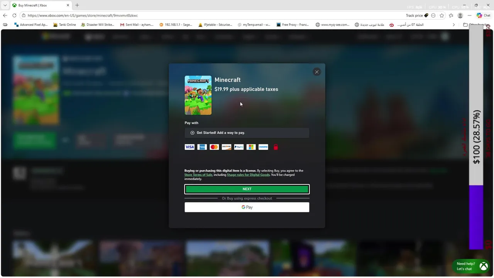This screenshot has width=494, height=278.
Task: Expand more bookmarks chevron
Action: (453, 25)
